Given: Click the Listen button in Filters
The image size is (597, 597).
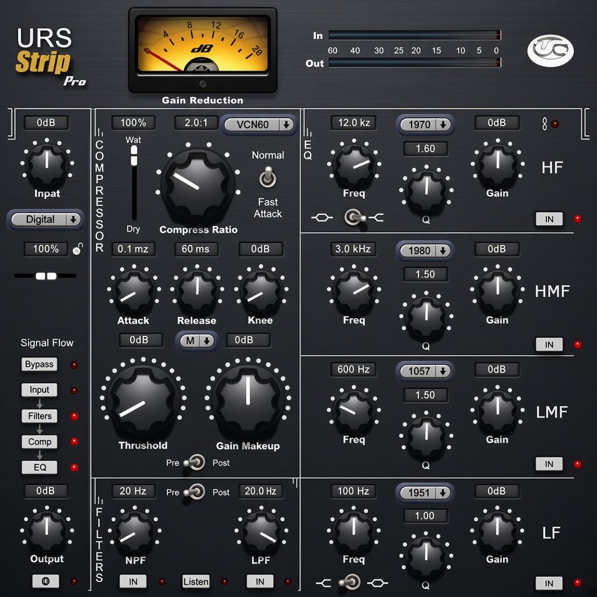Looking at the screenshot, I should coord(196,581).
